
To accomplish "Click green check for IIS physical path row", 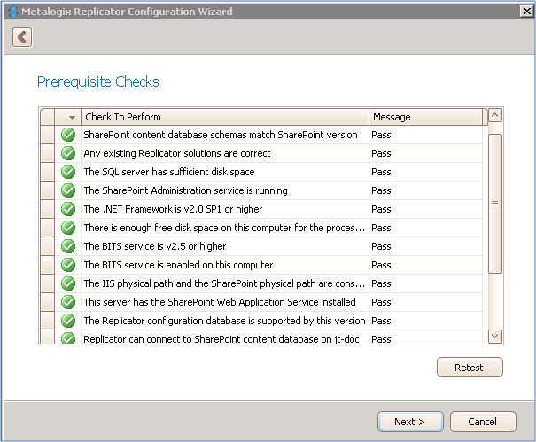I will 68,283.
